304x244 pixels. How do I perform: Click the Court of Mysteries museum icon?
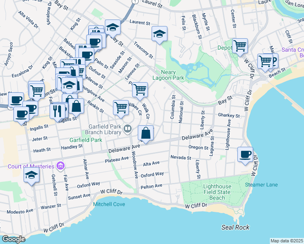[x=61, y=166]
